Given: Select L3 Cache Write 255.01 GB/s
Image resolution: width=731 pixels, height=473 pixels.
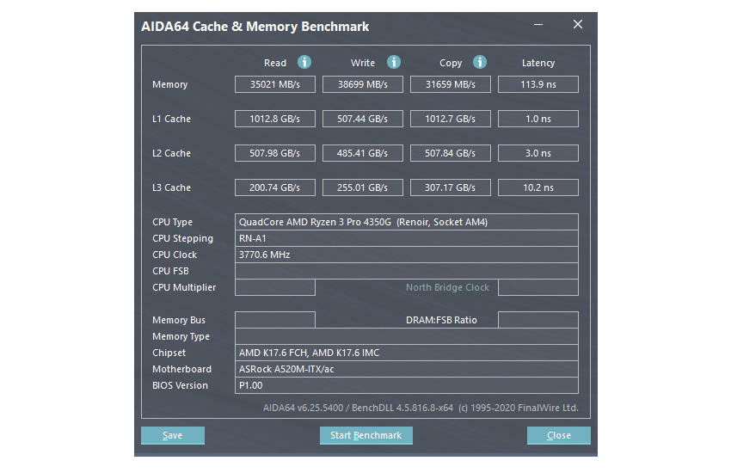Looking at the screenshot, I should pyautogui.click(x=363, y=187).
